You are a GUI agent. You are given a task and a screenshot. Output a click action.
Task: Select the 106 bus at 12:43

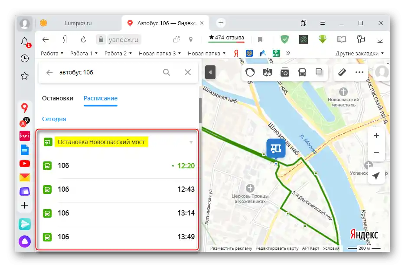(x=118, y=189)
